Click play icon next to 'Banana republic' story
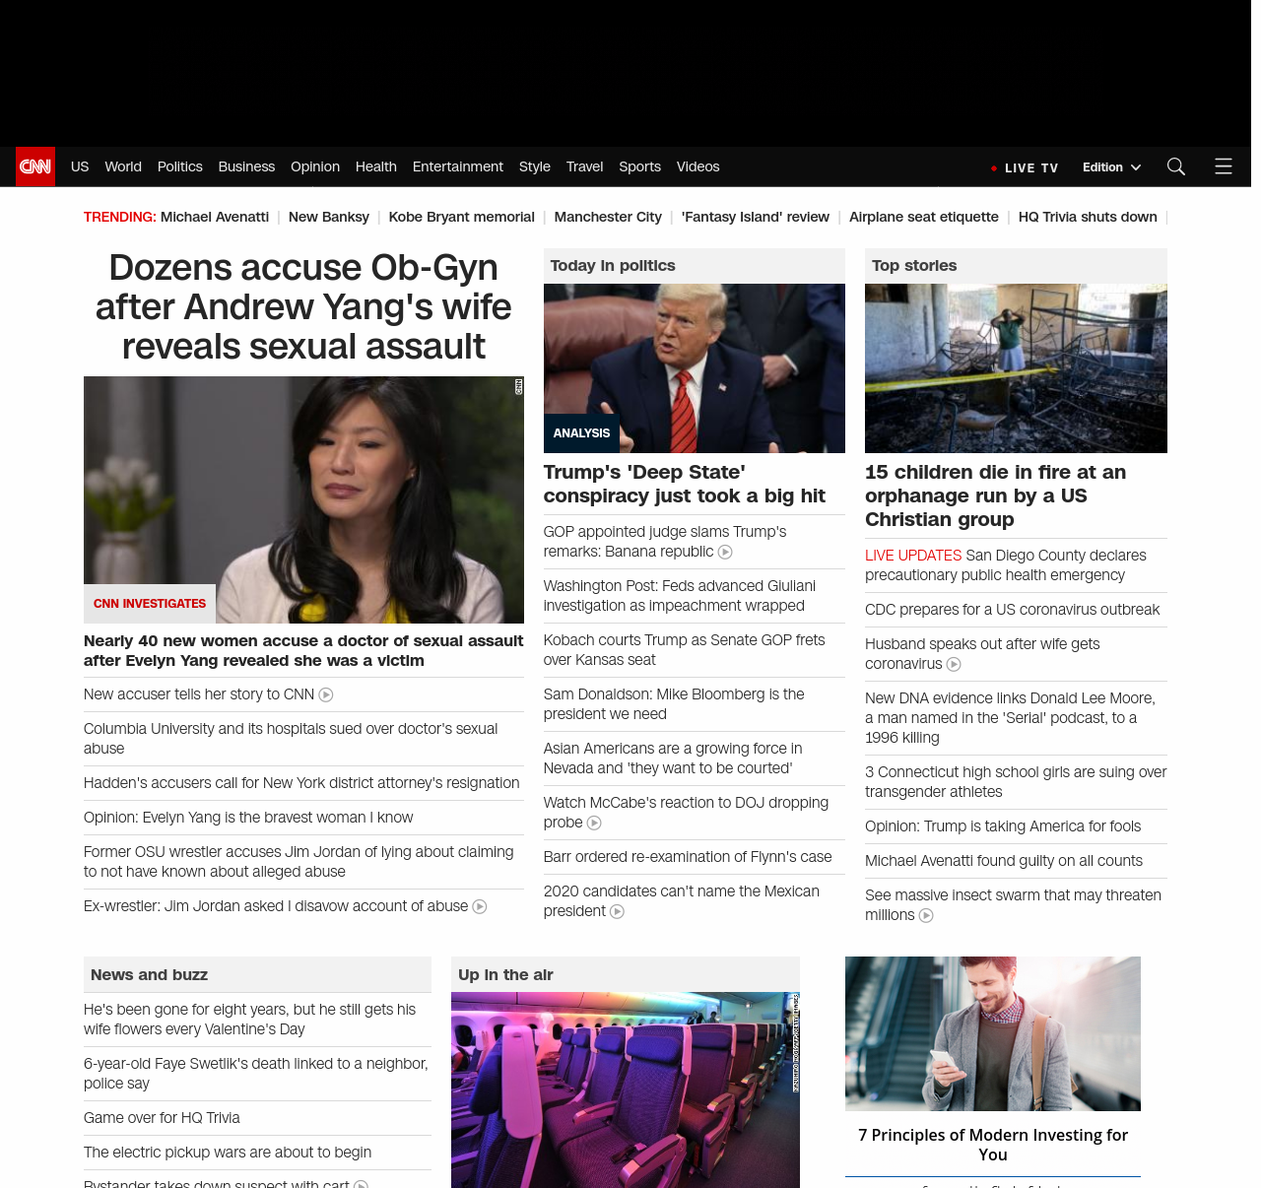The width and height of the screenshot is (1261, 1188). coord(725,553)
